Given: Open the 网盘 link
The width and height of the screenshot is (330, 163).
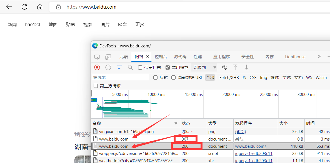Looking at the screenshot, I should point(122,25).
